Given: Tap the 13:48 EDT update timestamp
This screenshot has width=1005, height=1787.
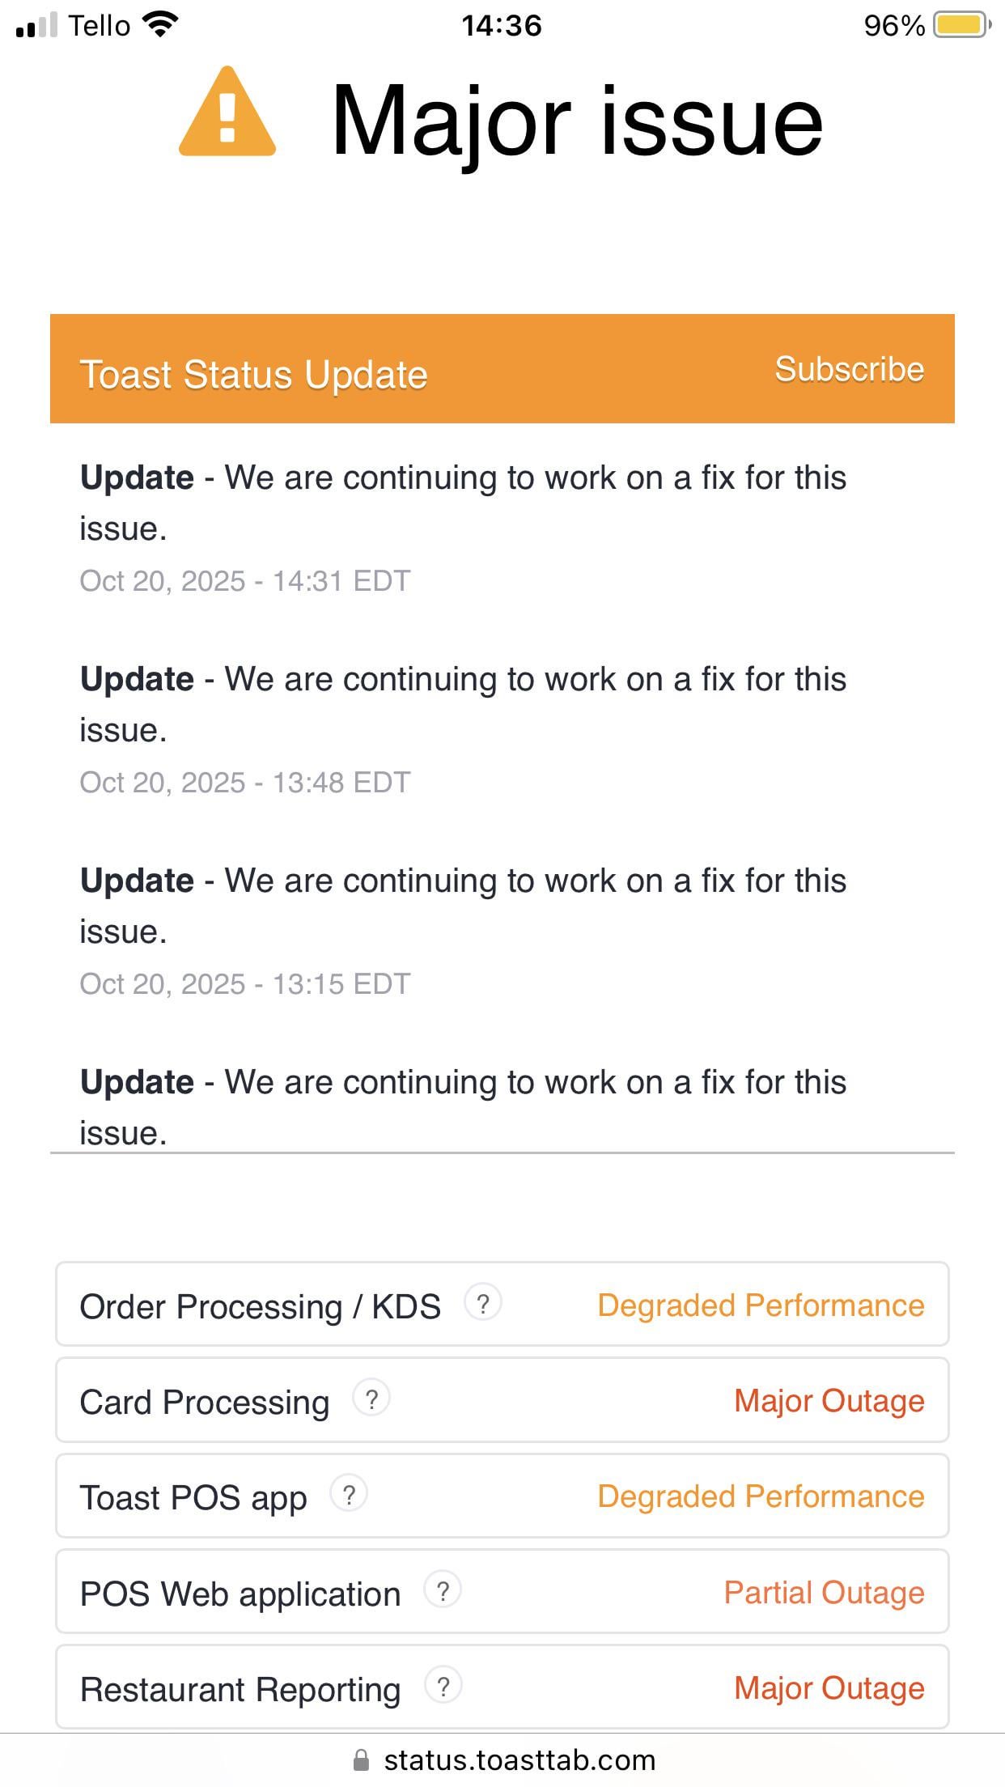Looking at the screenshot, I should pos(245,783).
